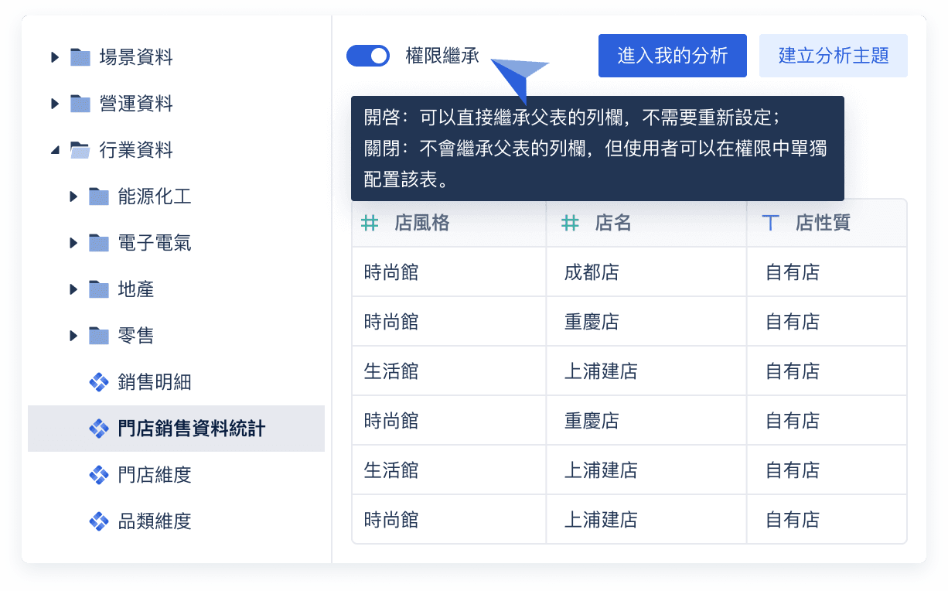The height and width of the screenshot is (591, 948).
Task: Expand the 場景資料 folder arrow
Action: click(x=55, y=56)
